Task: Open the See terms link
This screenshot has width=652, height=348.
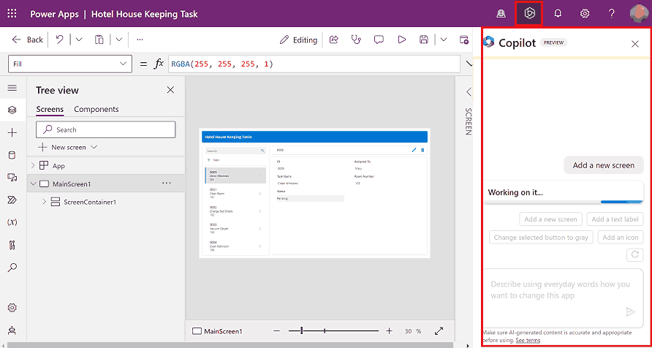Action: click(528, 341)
